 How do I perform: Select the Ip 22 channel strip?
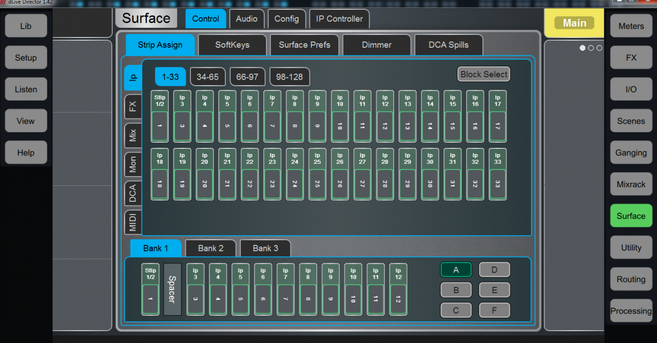click(250, 175)
